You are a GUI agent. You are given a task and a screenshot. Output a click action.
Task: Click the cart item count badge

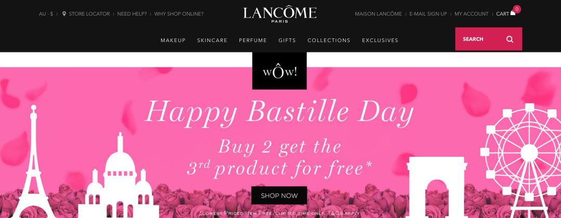pyautogui.click(x=517, y=9)
